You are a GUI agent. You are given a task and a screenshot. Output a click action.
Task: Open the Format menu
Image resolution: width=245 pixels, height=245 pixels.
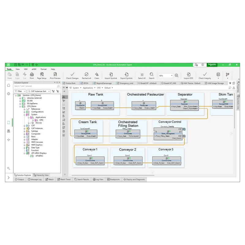pyautogui.click(x=43, y=69)
